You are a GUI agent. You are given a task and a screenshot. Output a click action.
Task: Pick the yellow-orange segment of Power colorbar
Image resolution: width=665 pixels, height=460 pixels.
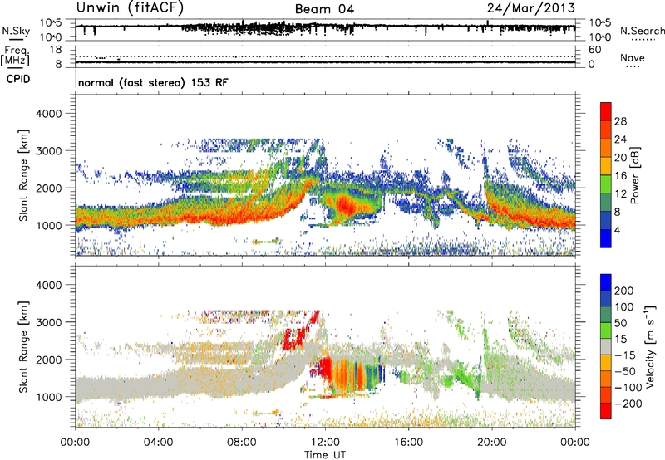(606, 166)
